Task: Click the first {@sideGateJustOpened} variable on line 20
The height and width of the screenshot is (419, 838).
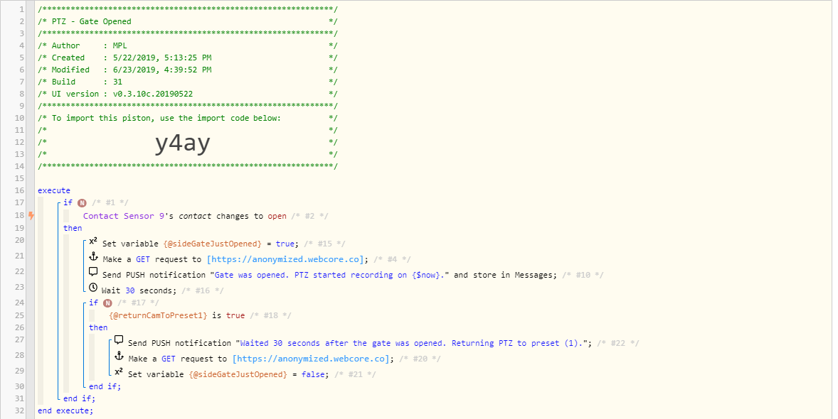Action: [212, 244]
